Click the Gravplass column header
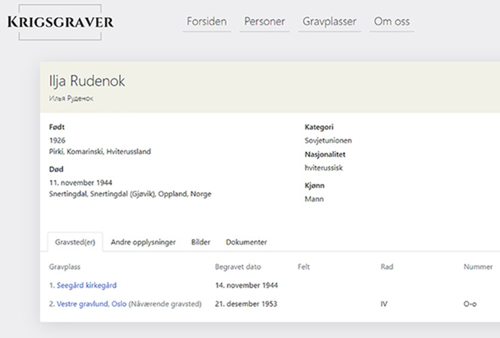 (65, 267)
